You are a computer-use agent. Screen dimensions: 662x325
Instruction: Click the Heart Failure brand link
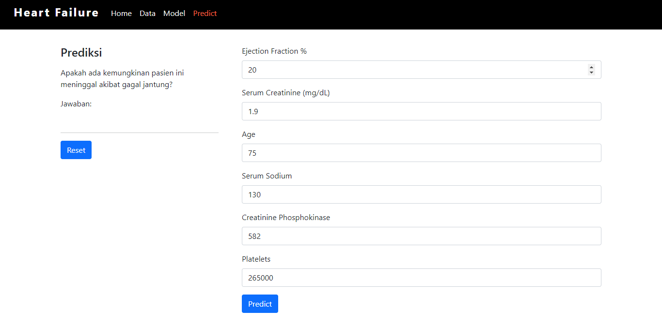pyautogui.click(x=56, y=13)
